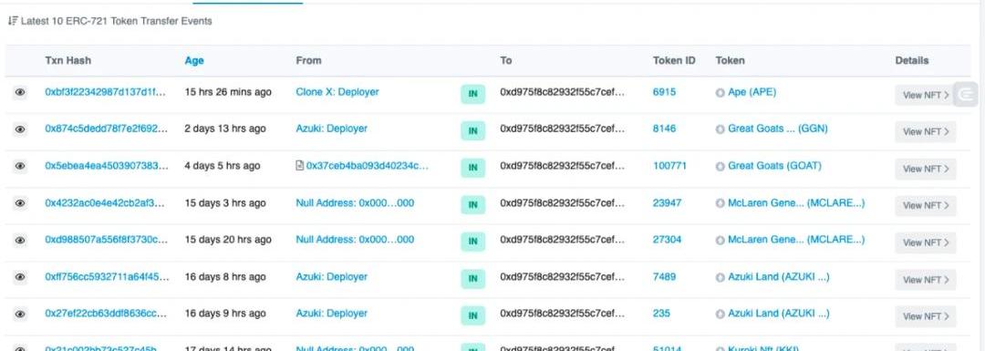Sort table by the Age column header

[194, 61]
